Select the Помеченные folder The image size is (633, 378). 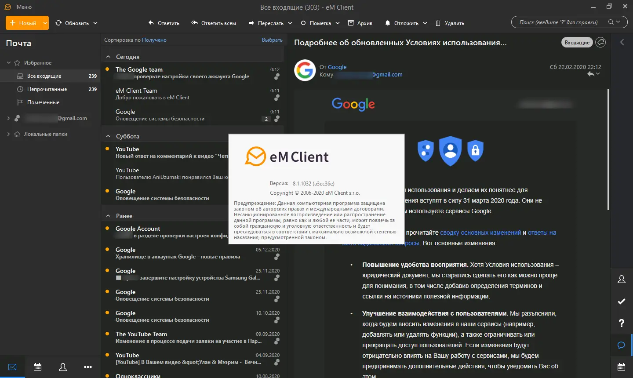click(x=50, y=102)
